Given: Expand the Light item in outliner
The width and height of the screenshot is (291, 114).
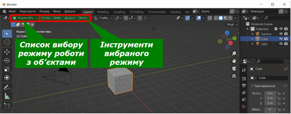Looking at the screenshot, I should [252, 44].
